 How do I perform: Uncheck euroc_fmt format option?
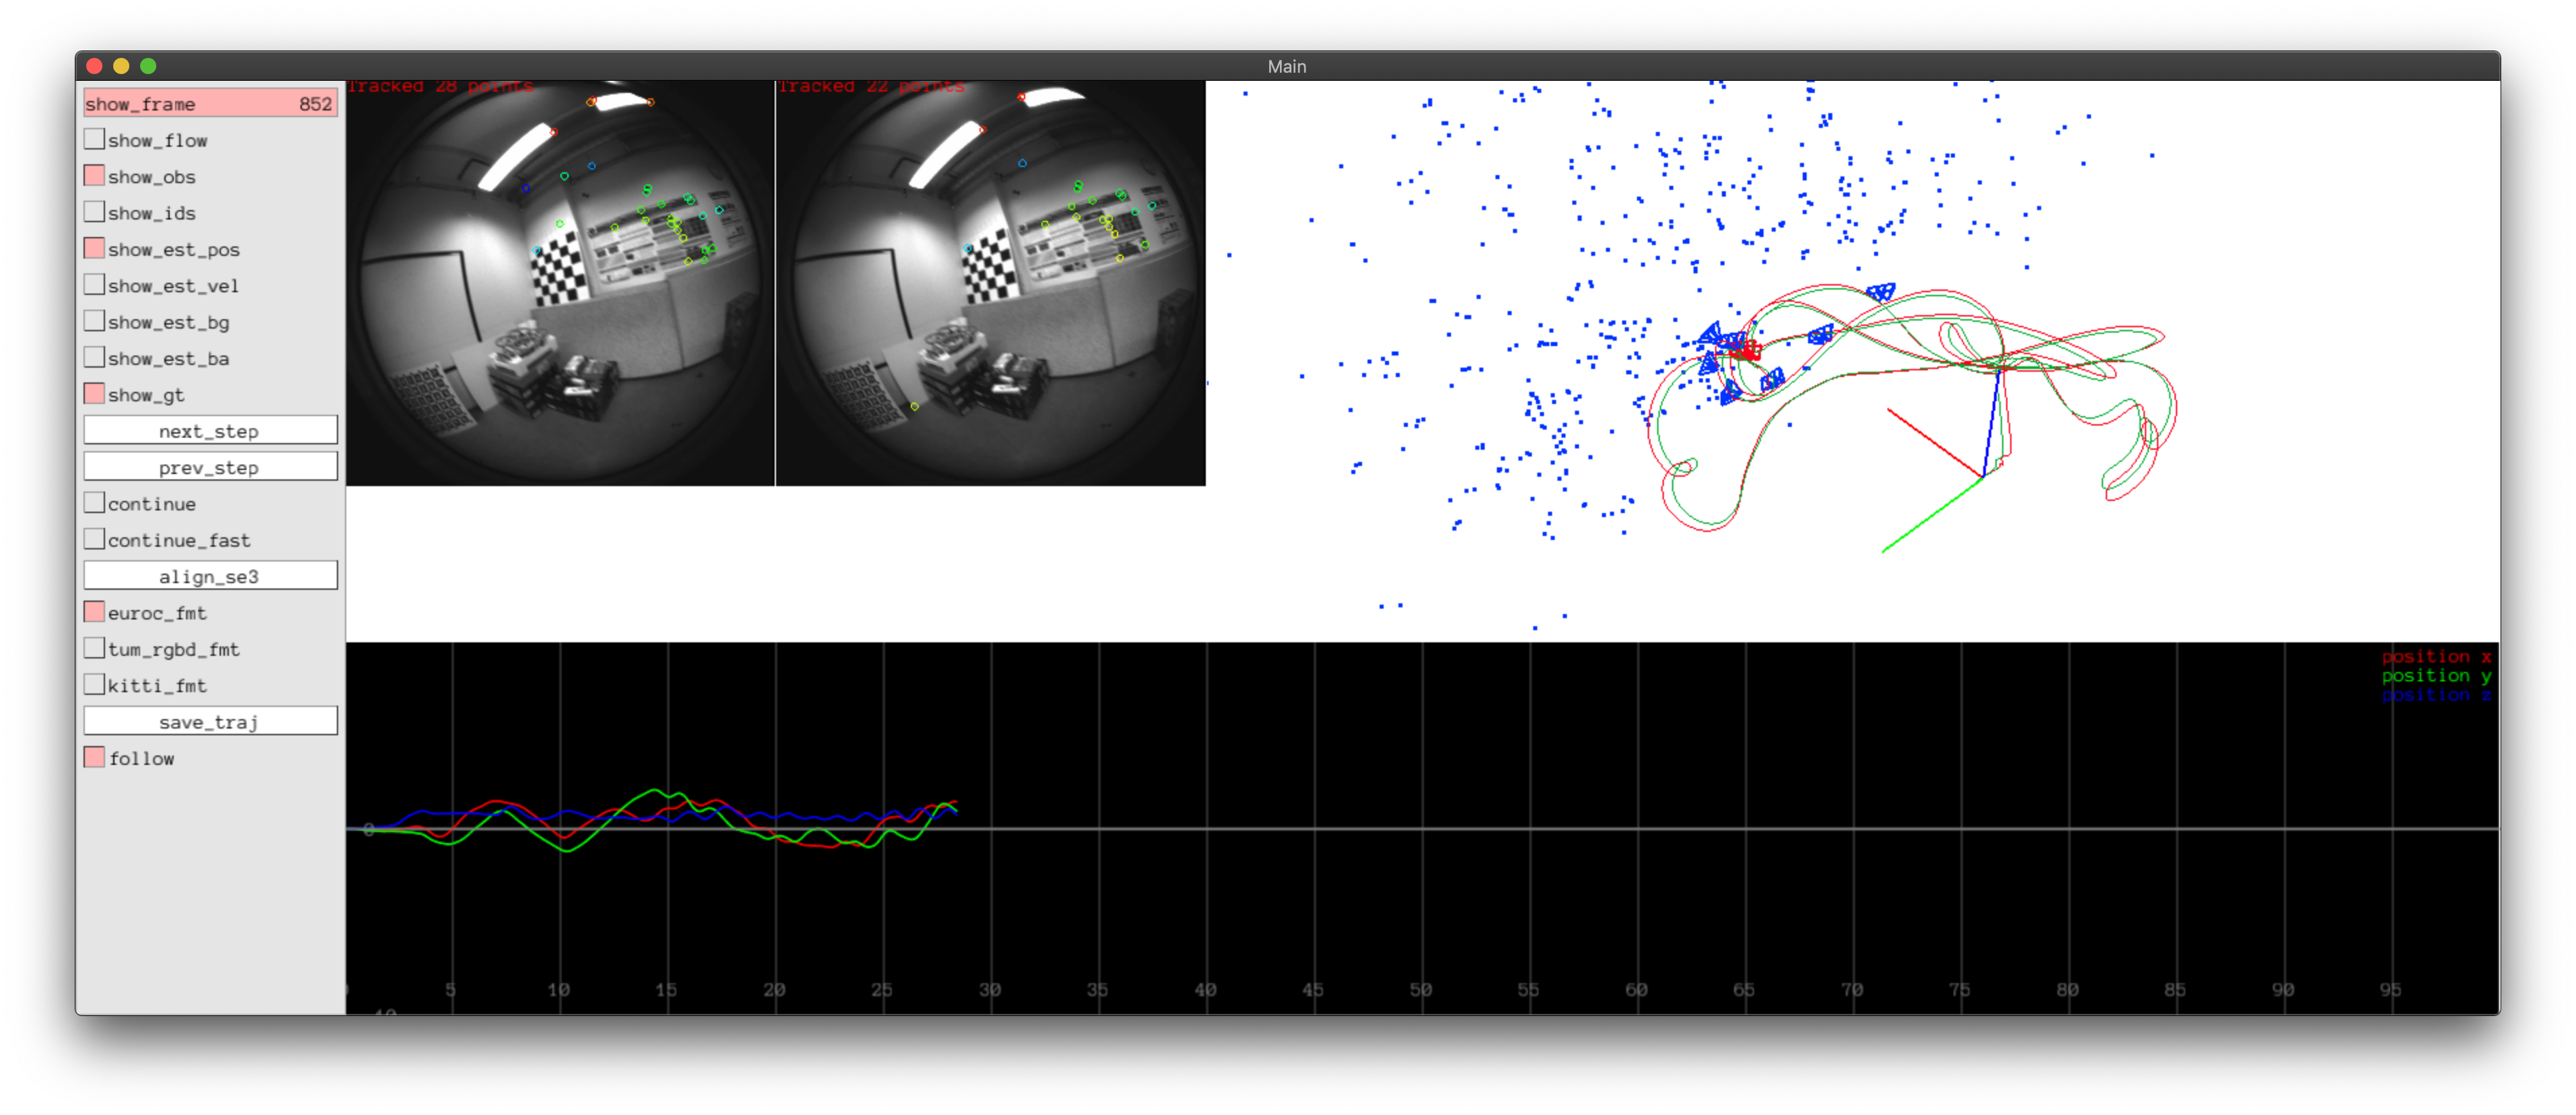[94, 613]
